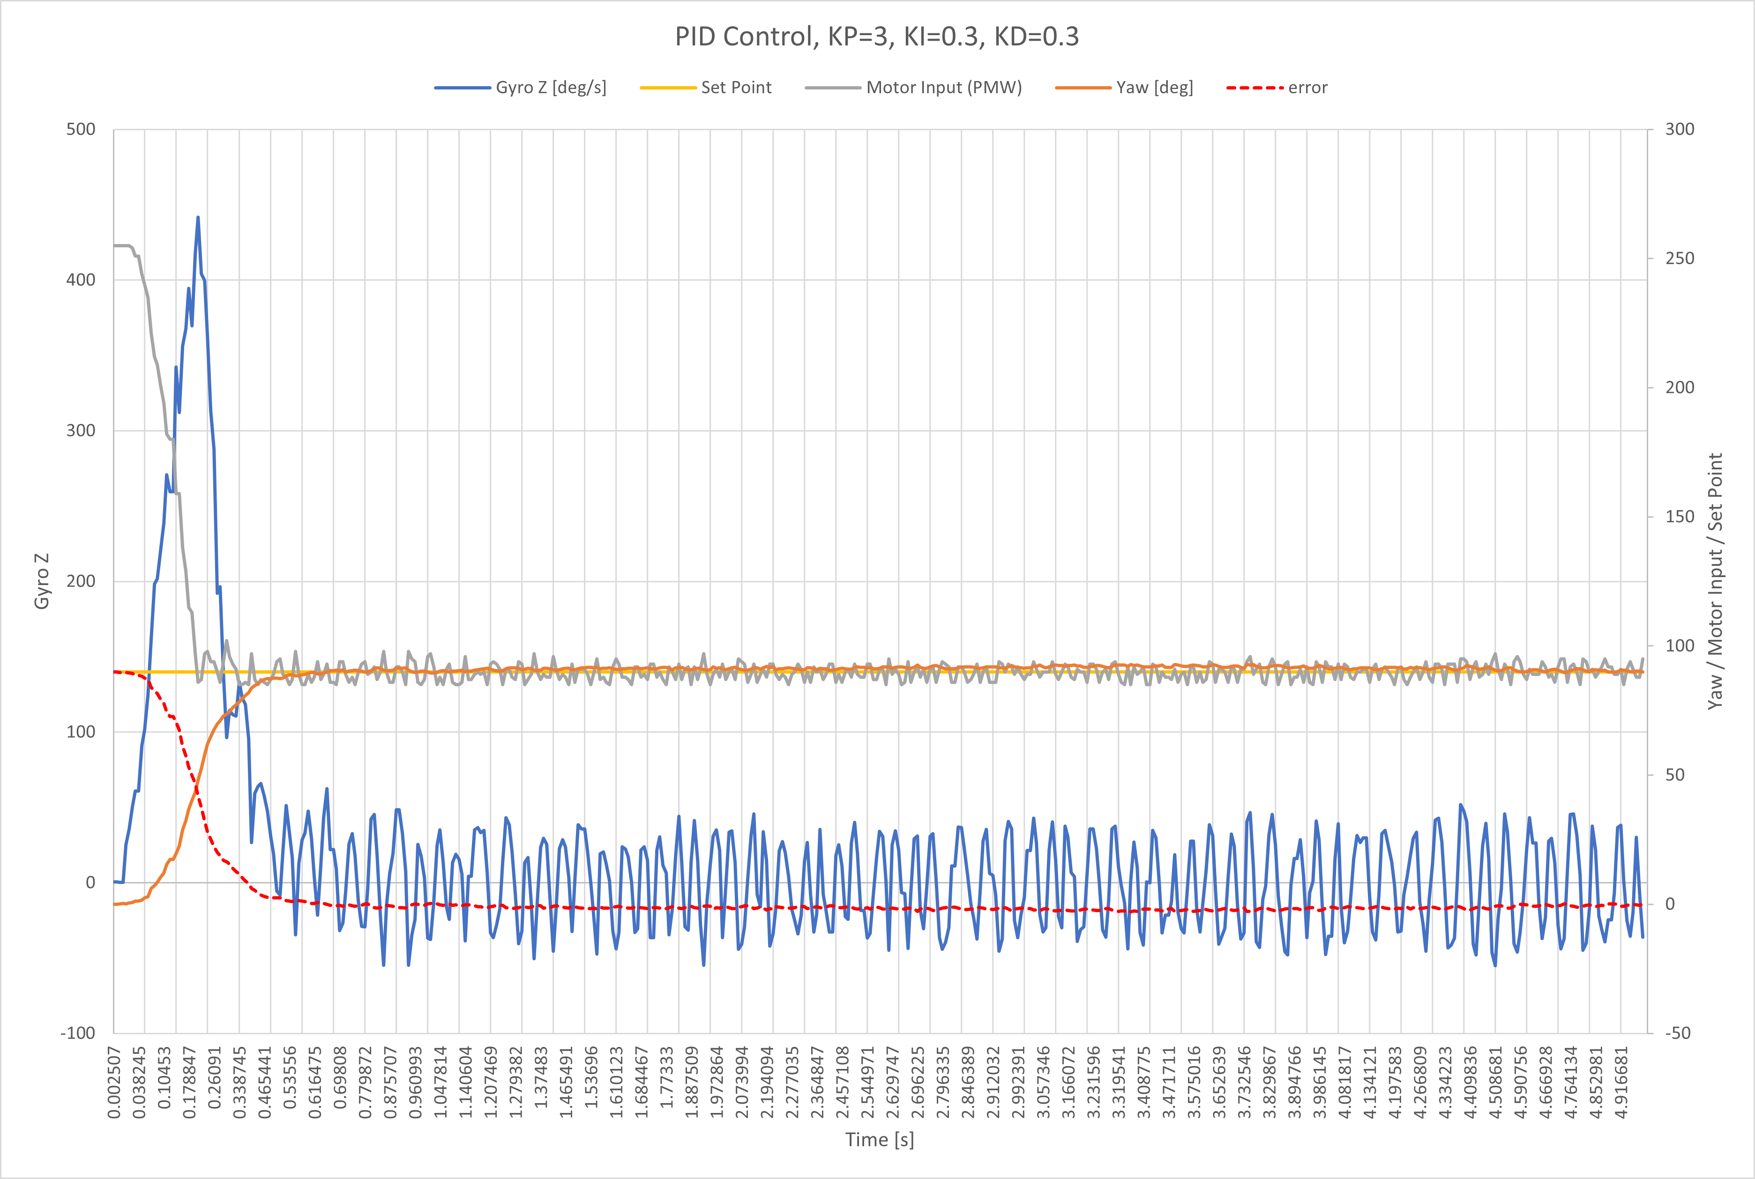Image resolution: width=1755 pixels, height=1179 pixels.
Task: Click the yellow Set Point legend line sample
Action: click(668, 88)
